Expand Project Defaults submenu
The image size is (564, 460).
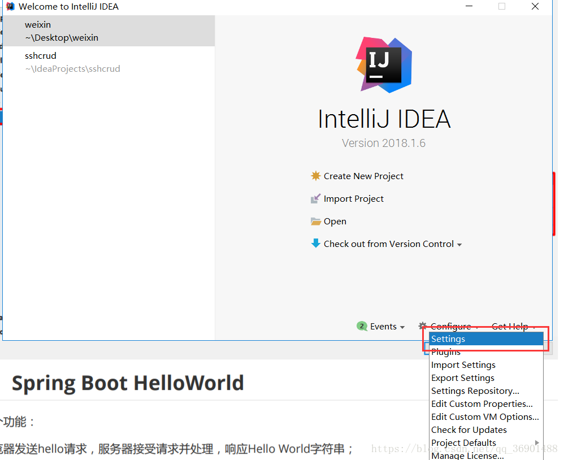click(x=487, y=442)
